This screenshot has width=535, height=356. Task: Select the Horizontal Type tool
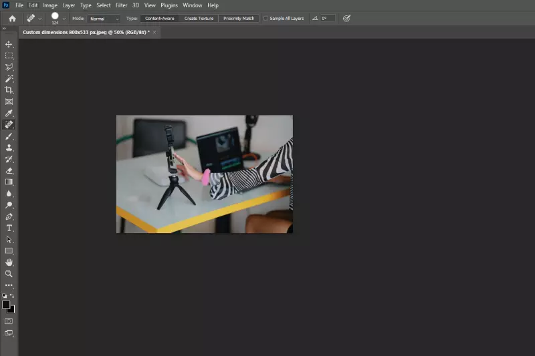pos(9,228)
